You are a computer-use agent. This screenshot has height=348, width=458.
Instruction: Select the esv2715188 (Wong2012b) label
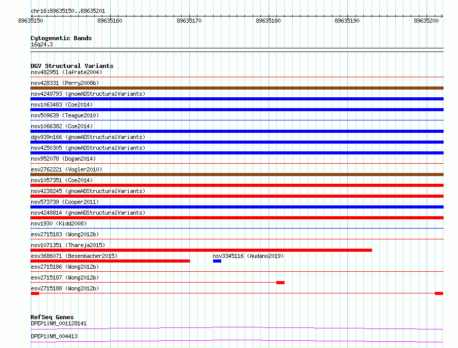[65, 288]
